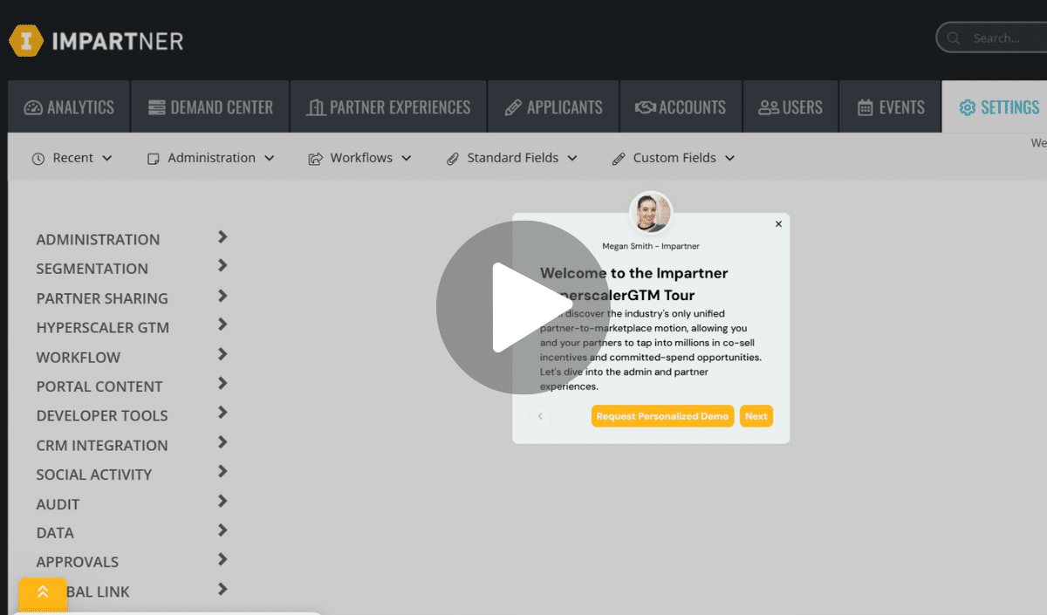
Task: Click Next in the tour popup
Action: (x=756, y=416)
